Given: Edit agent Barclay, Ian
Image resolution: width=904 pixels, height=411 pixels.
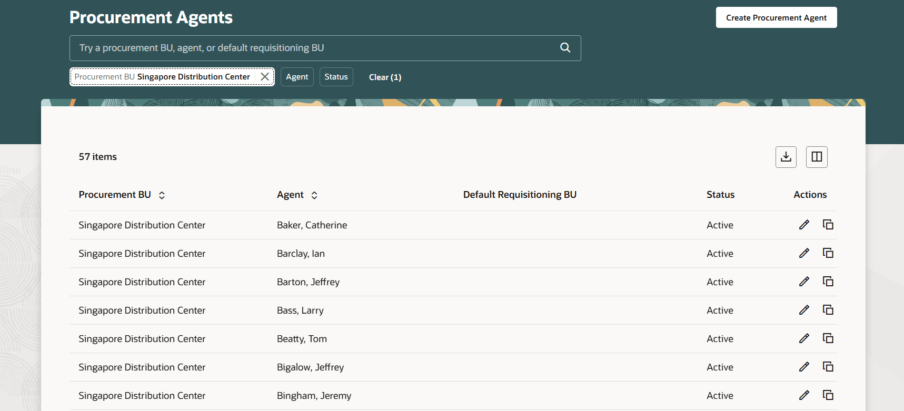Looking at the screenshot, I should pyautogui.click(x=804, y=253).
